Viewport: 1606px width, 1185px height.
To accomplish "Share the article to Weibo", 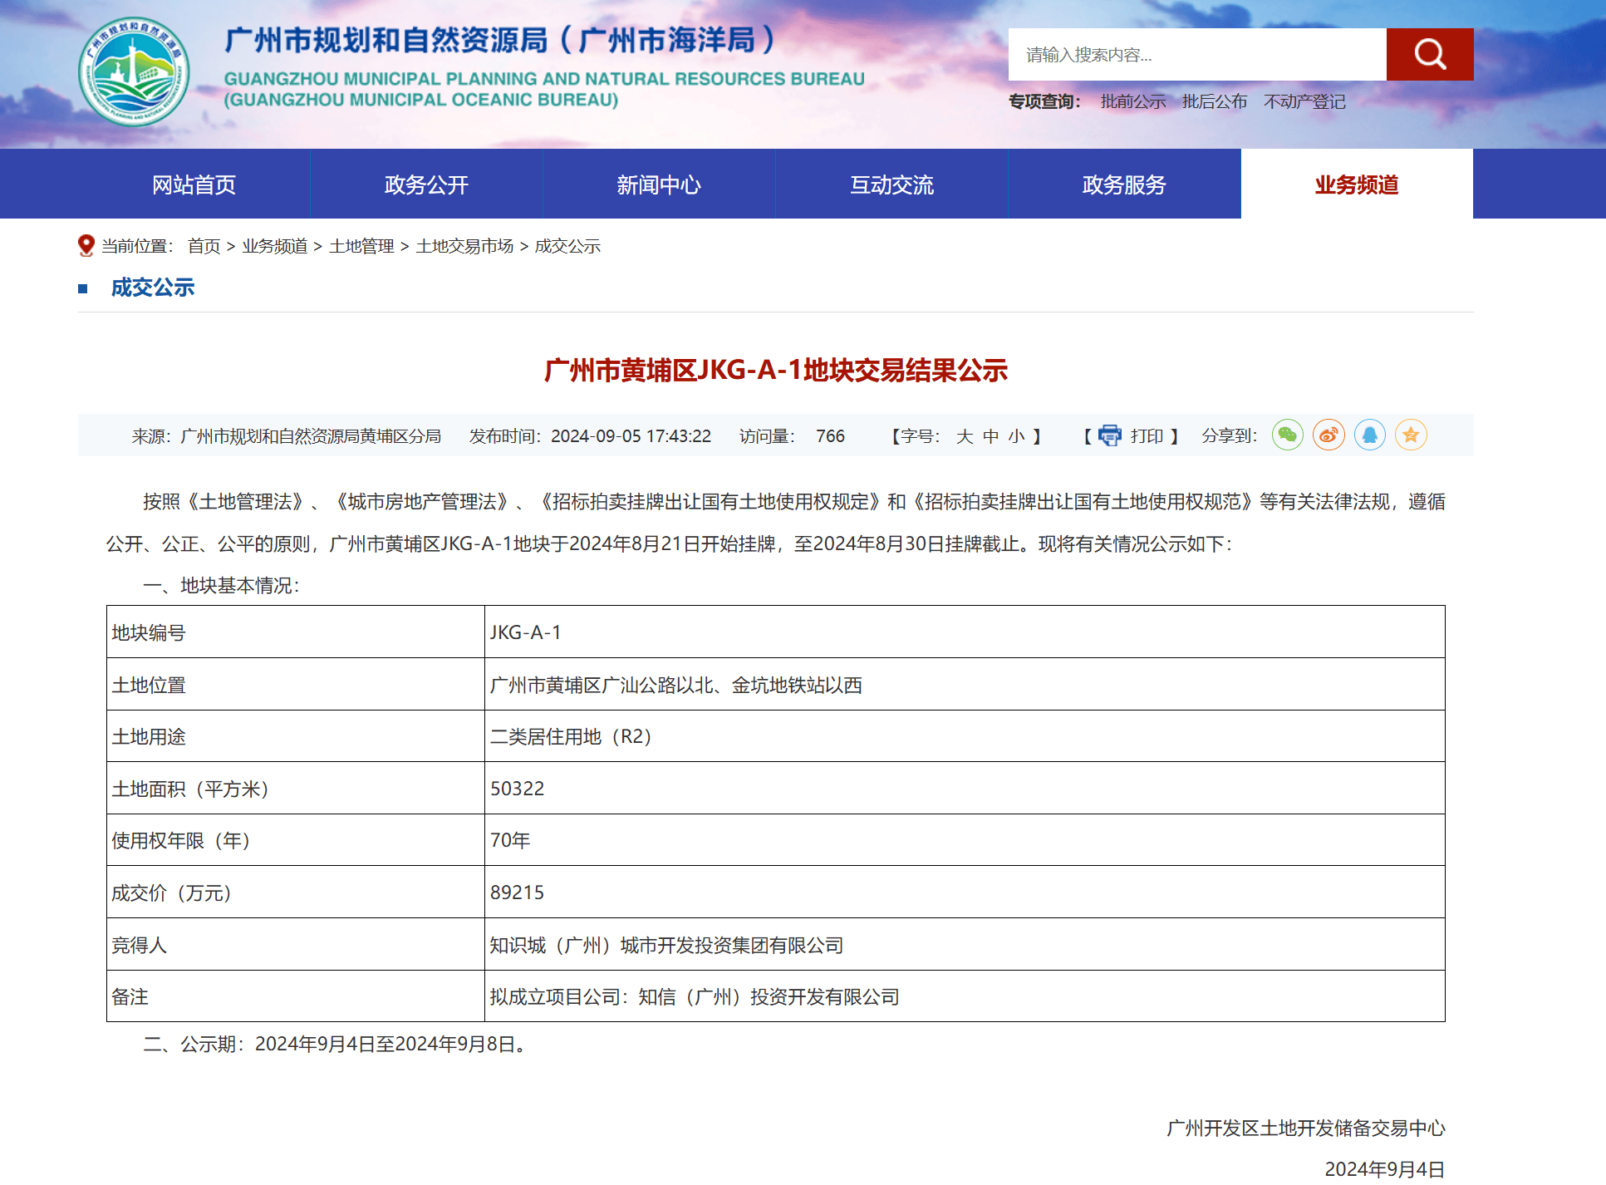I will 1328,435.
